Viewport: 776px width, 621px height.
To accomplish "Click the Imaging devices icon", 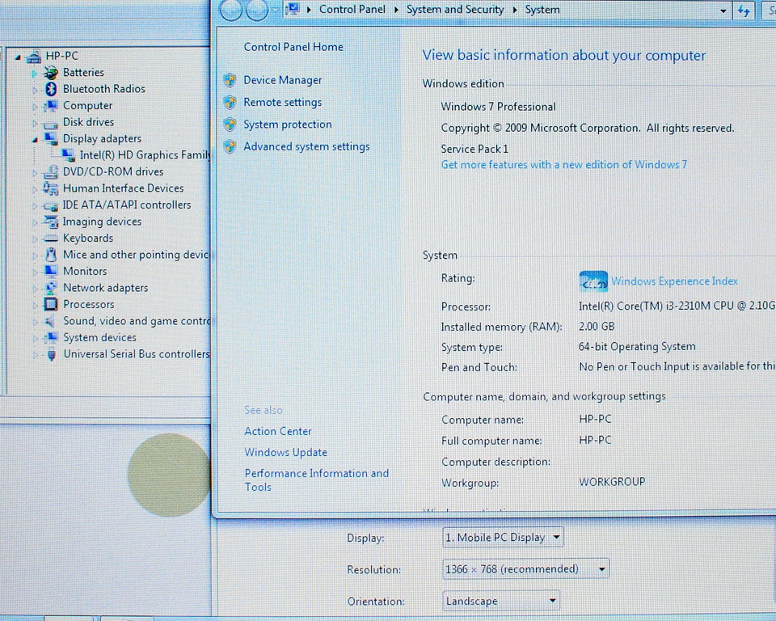I will click(x=50, y=222).
